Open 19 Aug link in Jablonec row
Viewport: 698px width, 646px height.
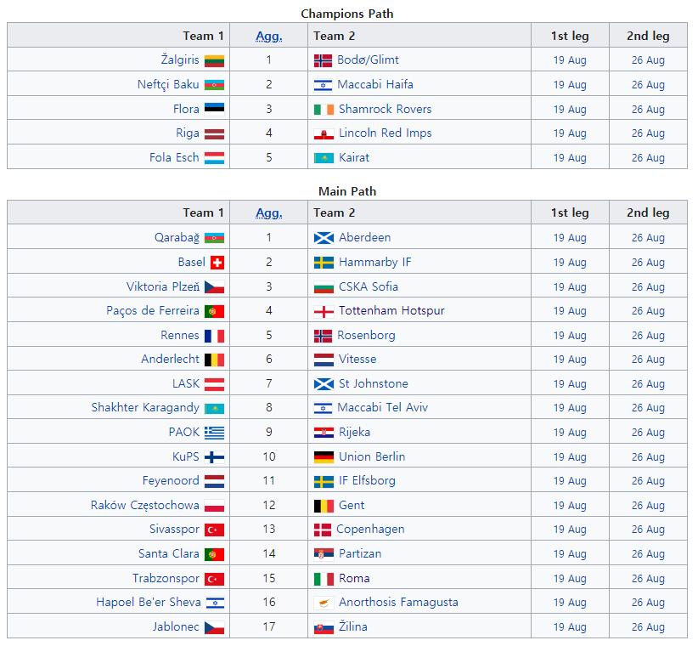570,627
